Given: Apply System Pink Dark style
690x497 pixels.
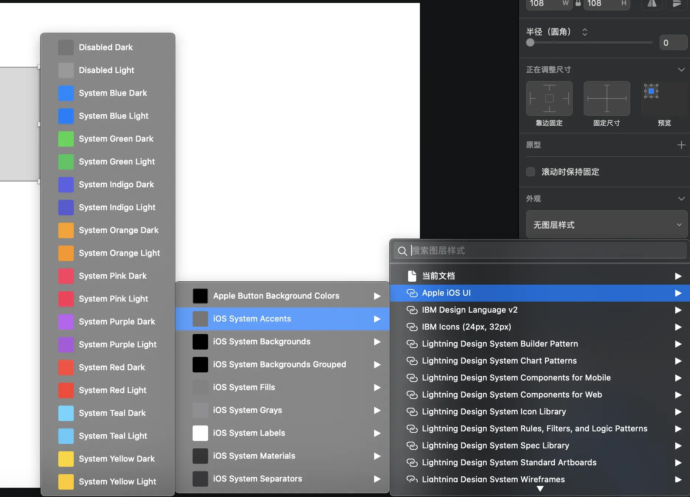Looking at the screenshot, I should coord(107,276).
